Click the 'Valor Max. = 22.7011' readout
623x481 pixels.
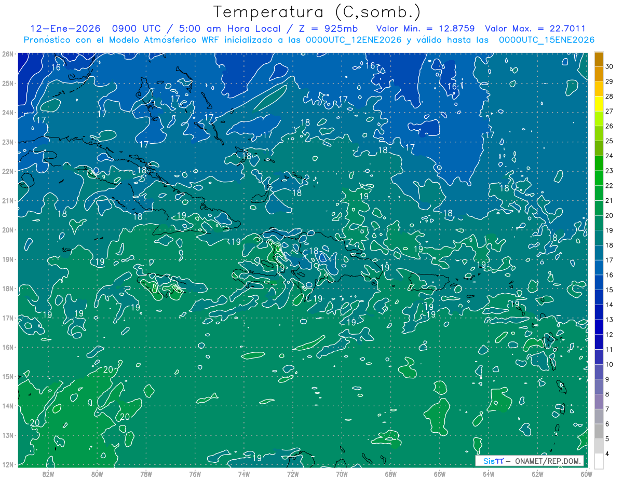(x=535, y=29)
